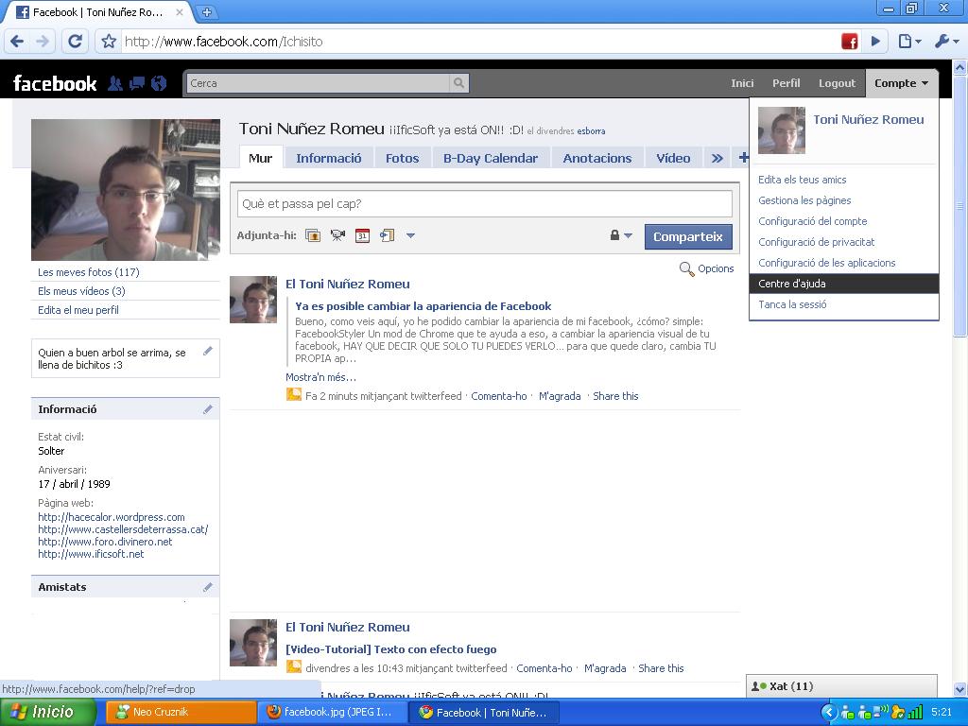Screen dimensions: 968x726
Task: Edit the Informació section with the pencil icon
Action: pos(208,409)
